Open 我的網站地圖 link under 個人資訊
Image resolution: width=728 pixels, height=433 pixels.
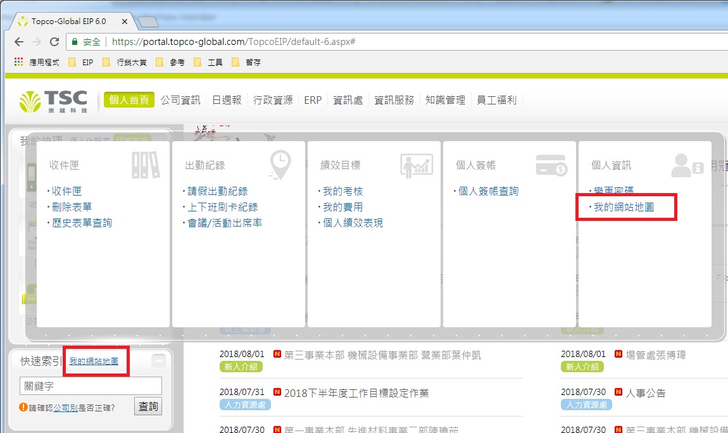[624, 207]
